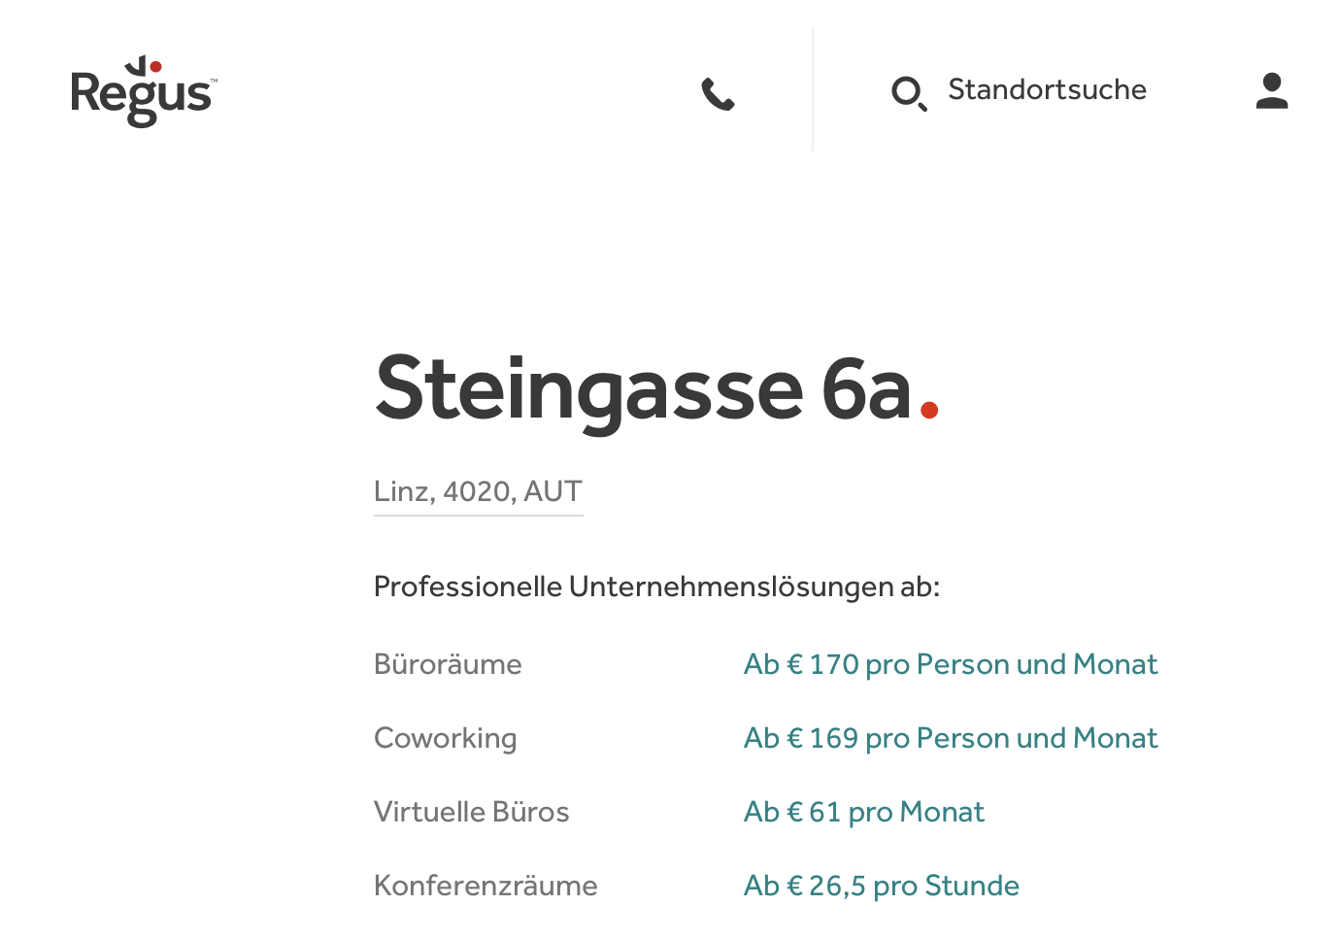Image resolution: width=1340 pixels, height=938 pixels.
Task: Click the Konferenzräume label
Action: pyautogui.click(x=486, y=886)
